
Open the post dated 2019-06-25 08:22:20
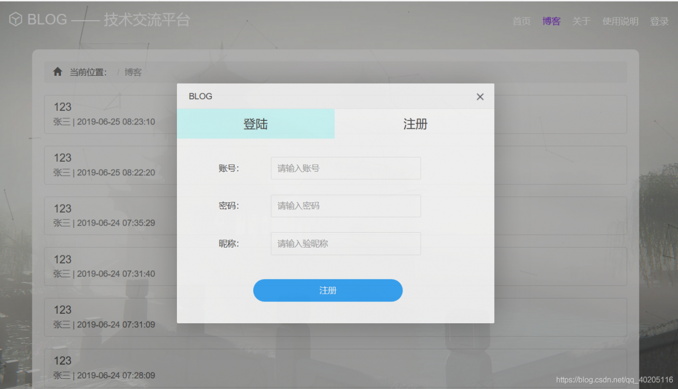[x=335, y=165]
